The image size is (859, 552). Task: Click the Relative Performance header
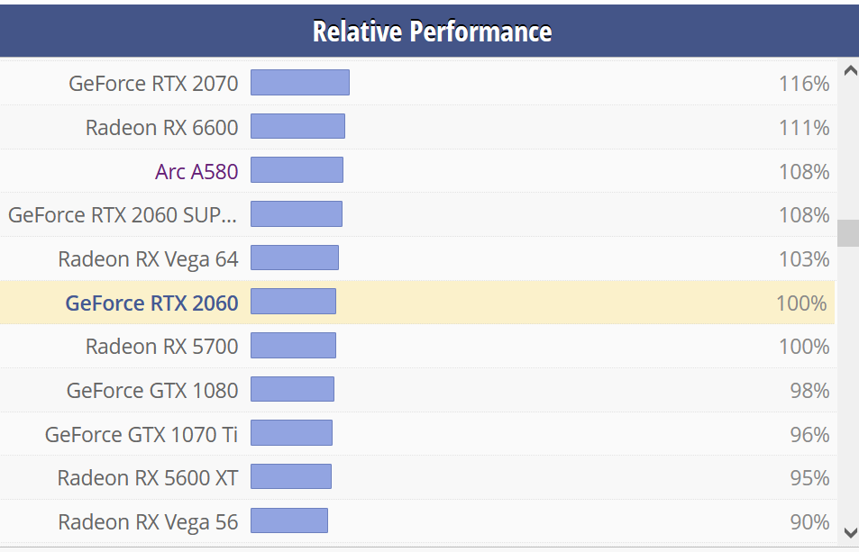coord(432,32)
